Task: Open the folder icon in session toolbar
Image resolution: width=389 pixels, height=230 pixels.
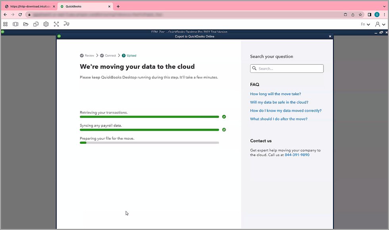Action: tap(26, 24)
